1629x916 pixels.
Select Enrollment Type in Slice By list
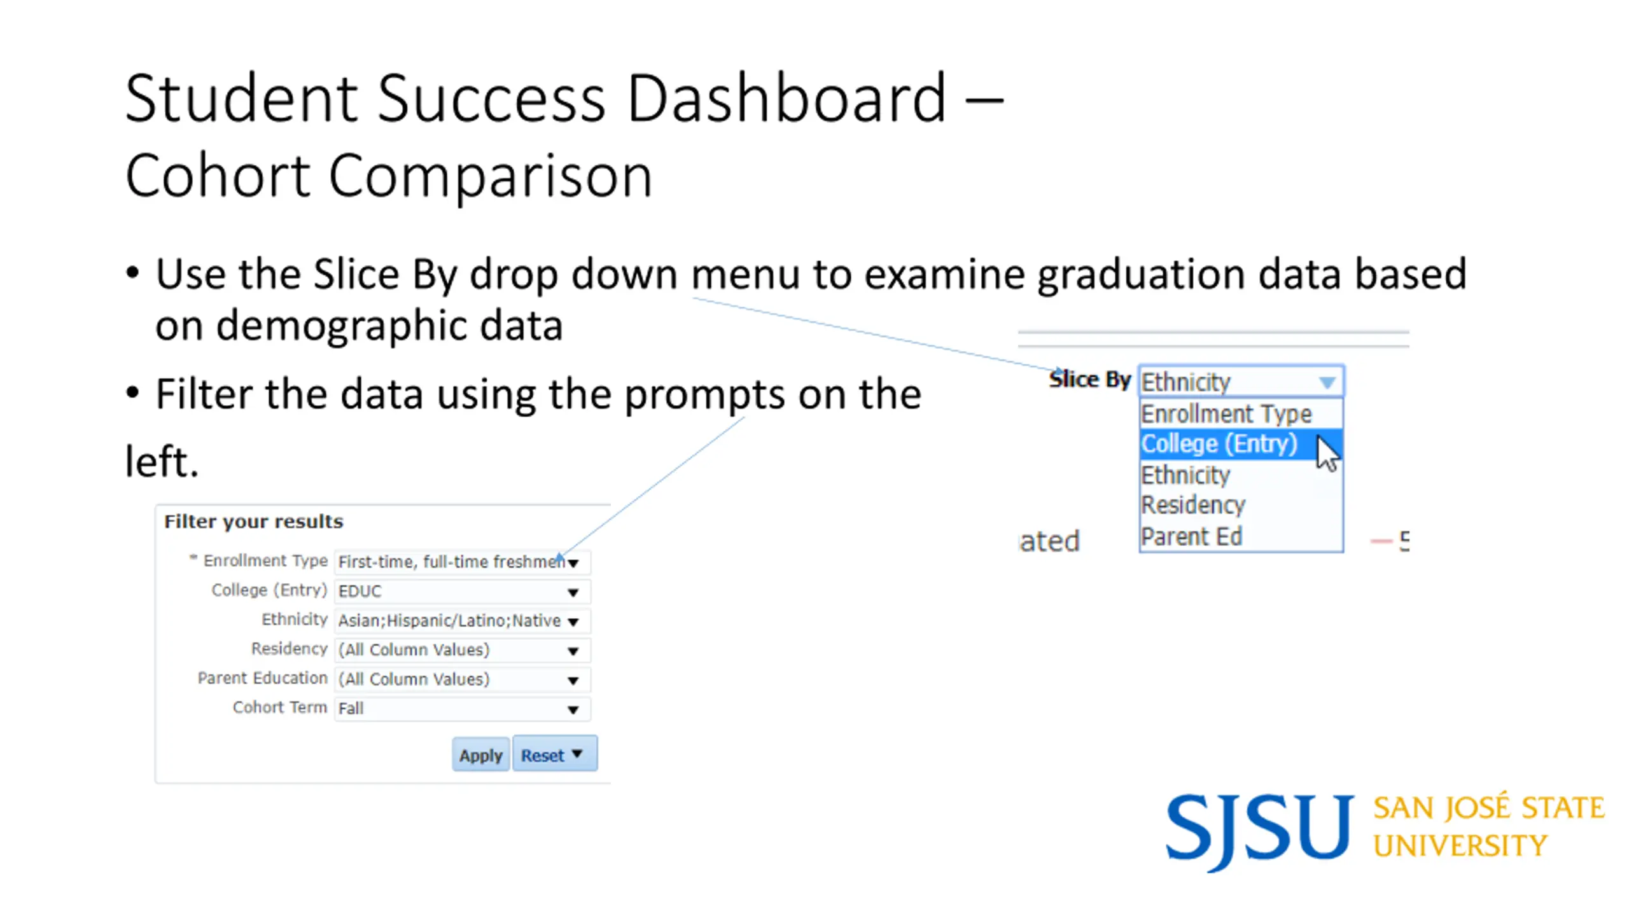(x=1240, y=413)
